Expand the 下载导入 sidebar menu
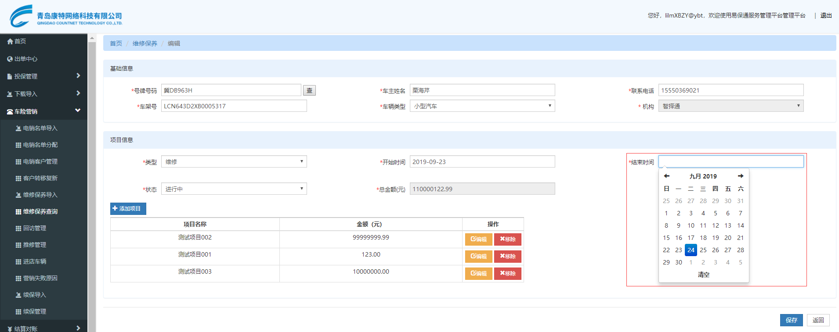 (x=43, y=94)
